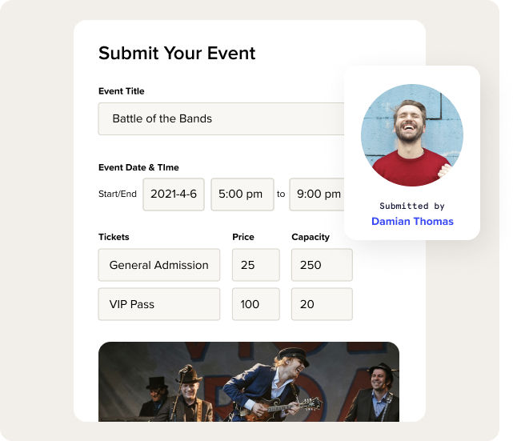Edit the General Admission capacity of 250

click(322, 265)
